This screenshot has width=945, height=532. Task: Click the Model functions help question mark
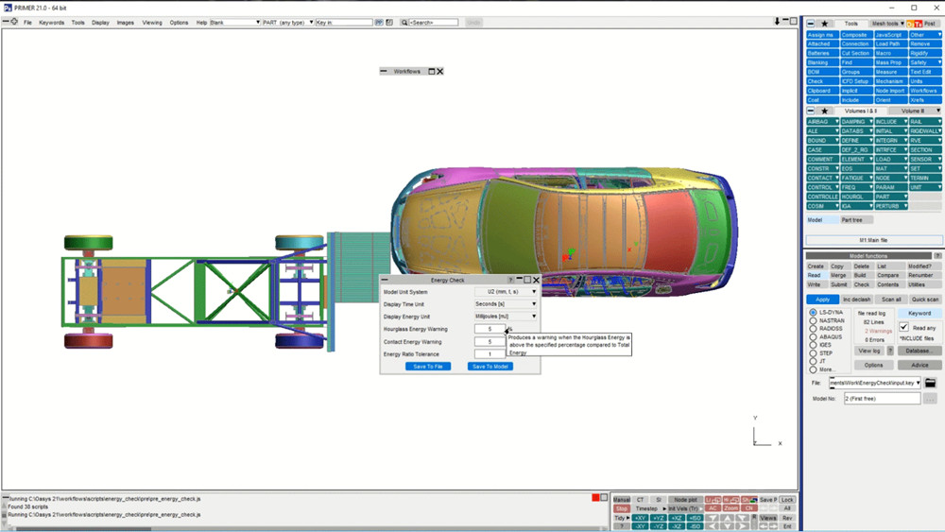[937, 256]
